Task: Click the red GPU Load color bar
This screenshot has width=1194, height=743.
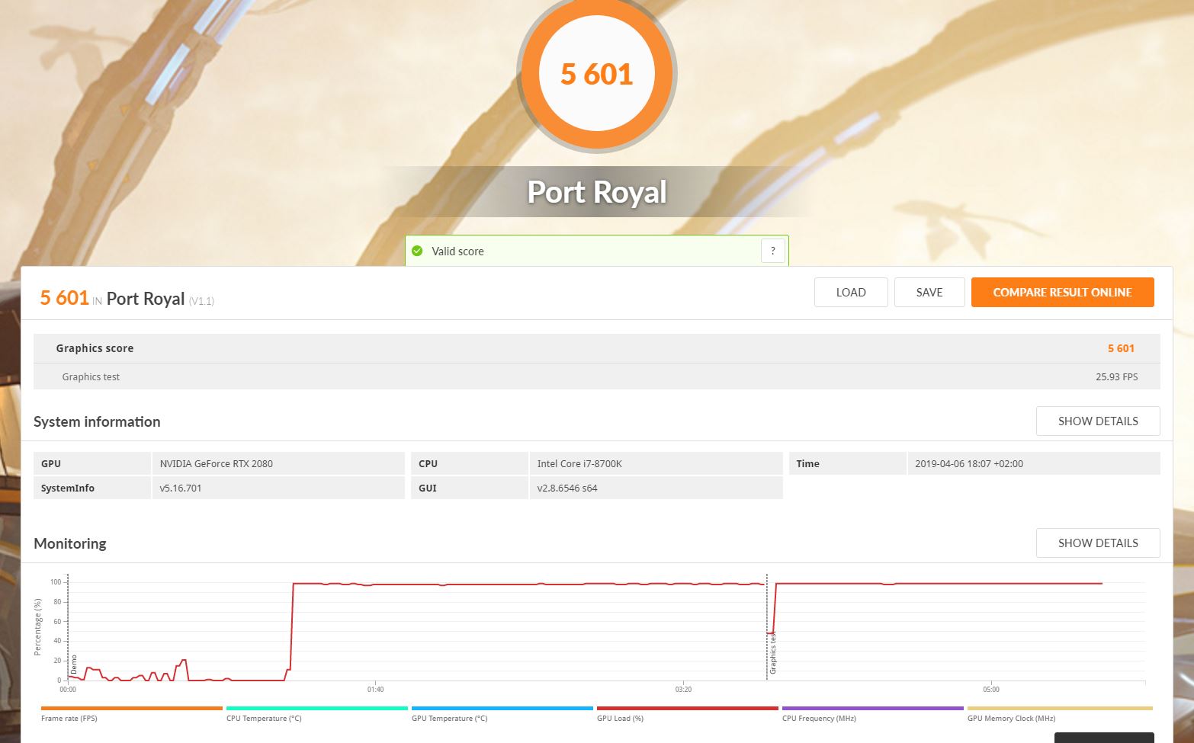Action: (688, 709)
